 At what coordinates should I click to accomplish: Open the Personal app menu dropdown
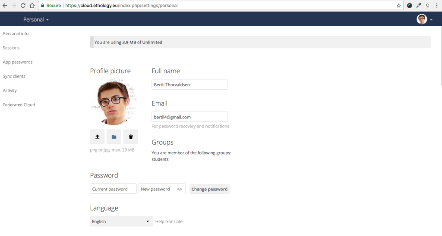pos(36,19)
